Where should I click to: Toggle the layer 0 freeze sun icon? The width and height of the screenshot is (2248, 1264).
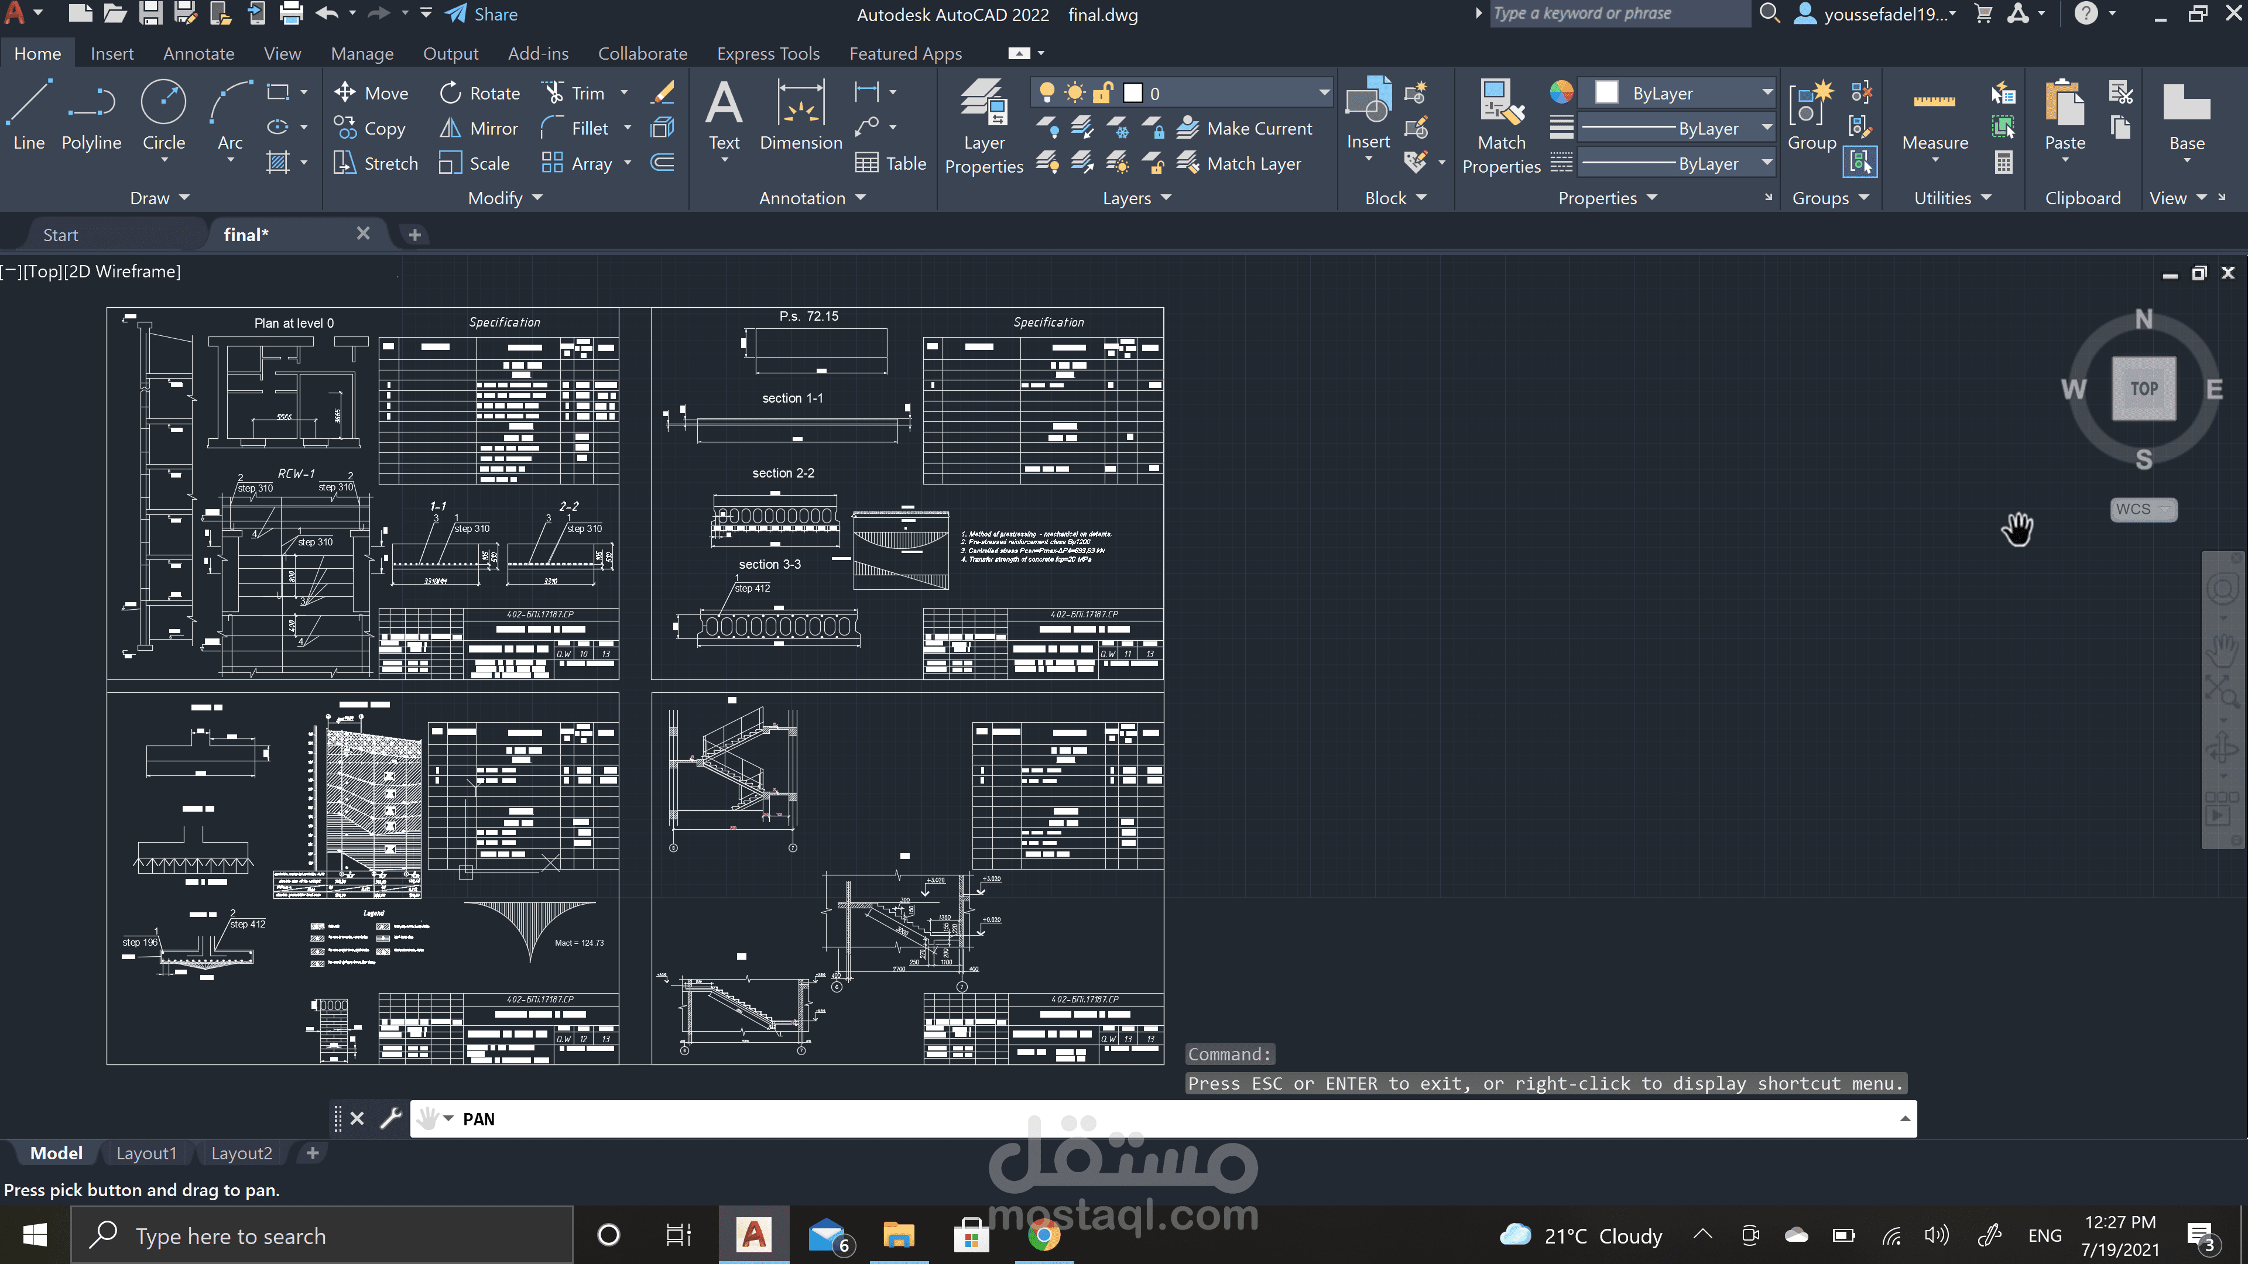(1075, 92)
